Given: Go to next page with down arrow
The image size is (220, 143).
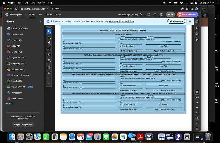Looking at the screenshot, I should point(197,108).
